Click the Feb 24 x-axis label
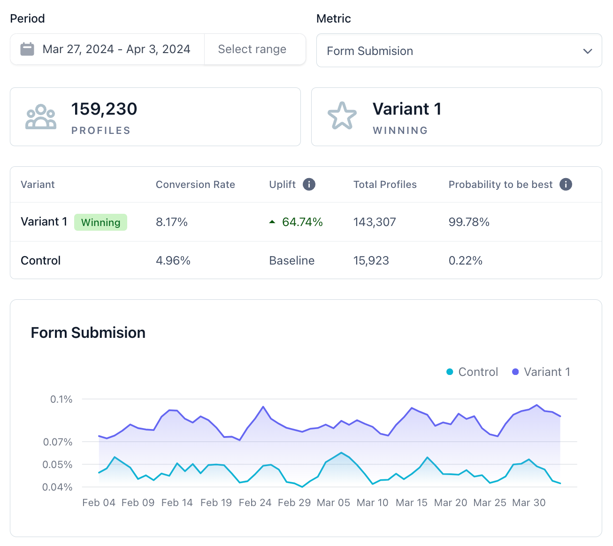 click(x=255, y=503)
